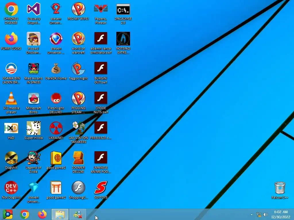Select the Pissed Chicken Seasons desktop icon
294x220 pixels.
pos(34,39)
